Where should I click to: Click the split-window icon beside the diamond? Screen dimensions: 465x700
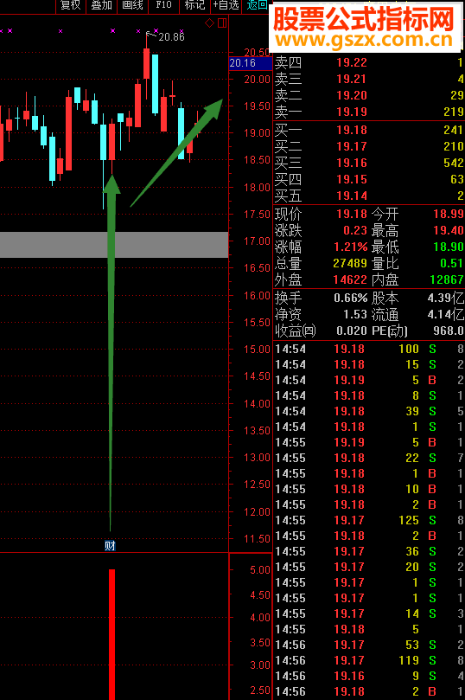tap(222, 23)
